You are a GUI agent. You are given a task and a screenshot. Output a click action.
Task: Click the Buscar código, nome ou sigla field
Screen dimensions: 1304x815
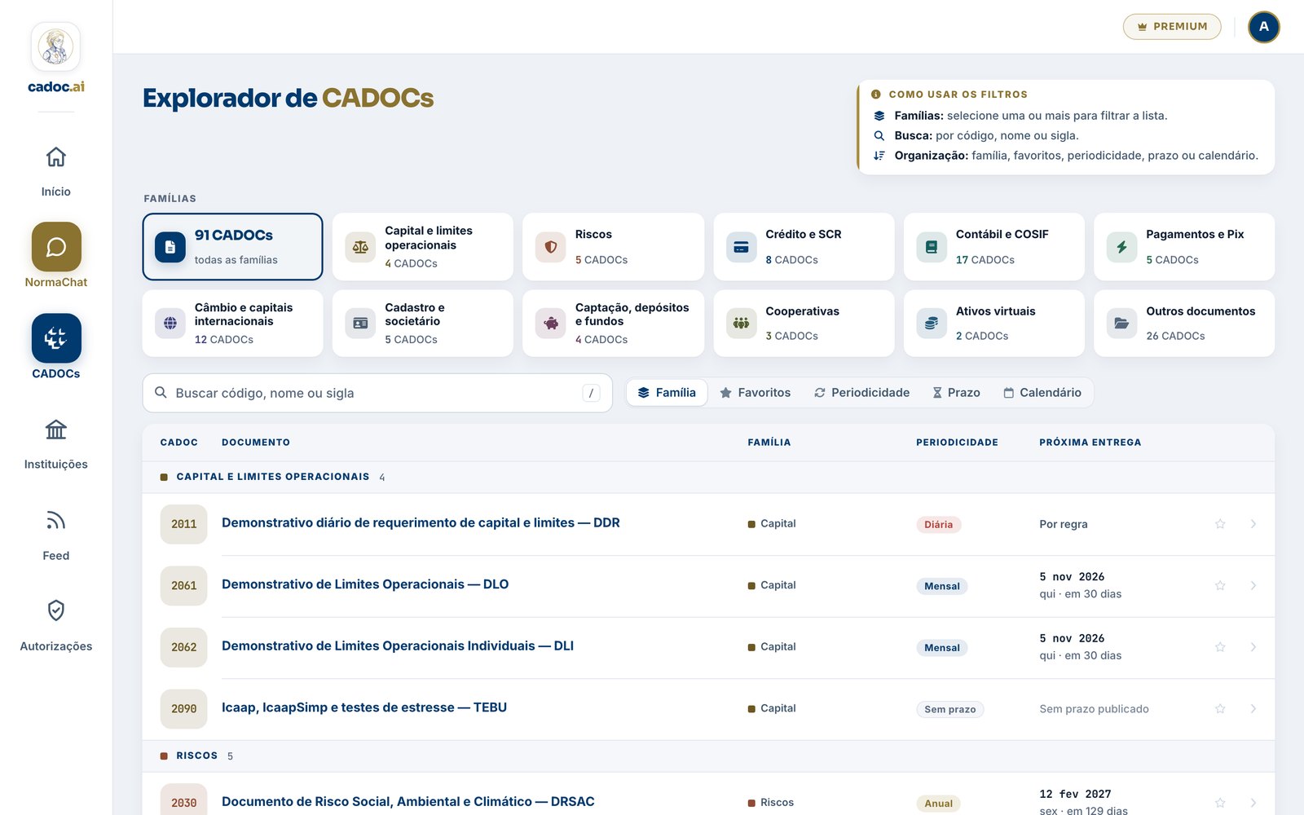(377, 393)
